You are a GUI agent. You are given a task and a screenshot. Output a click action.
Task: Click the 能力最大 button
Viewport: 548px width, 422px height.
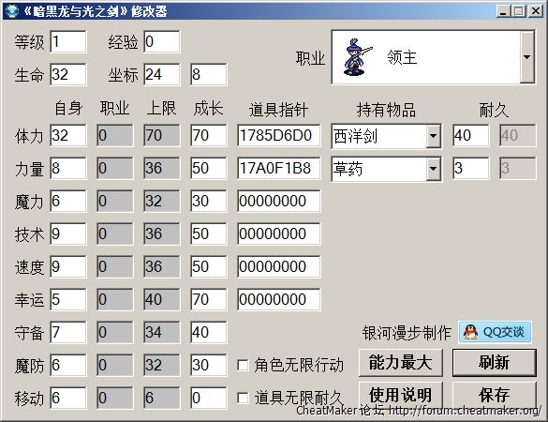tap(401, 363)
